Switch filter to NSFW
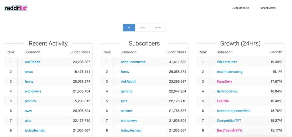The width and height of the screenshot is (292, 137). (158, 28)
